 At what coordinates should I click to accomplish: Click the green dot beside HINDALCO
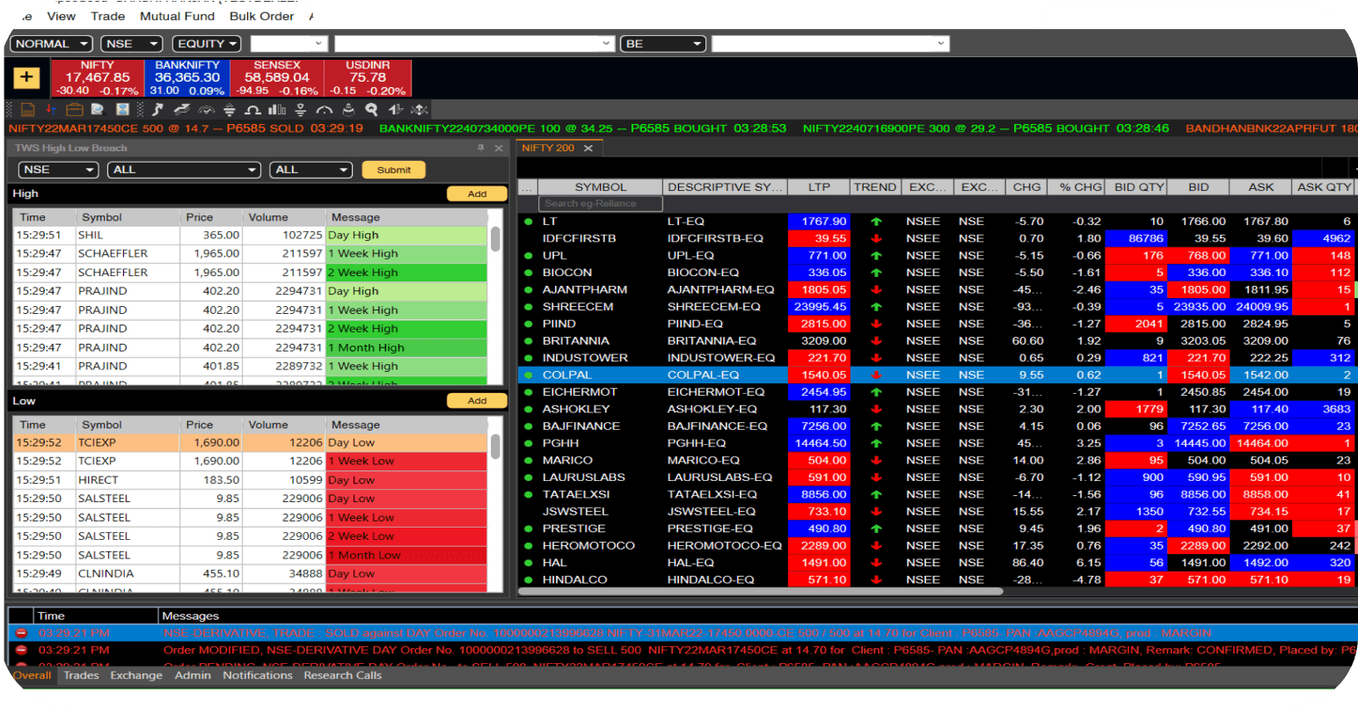click(x=529, y=579)
